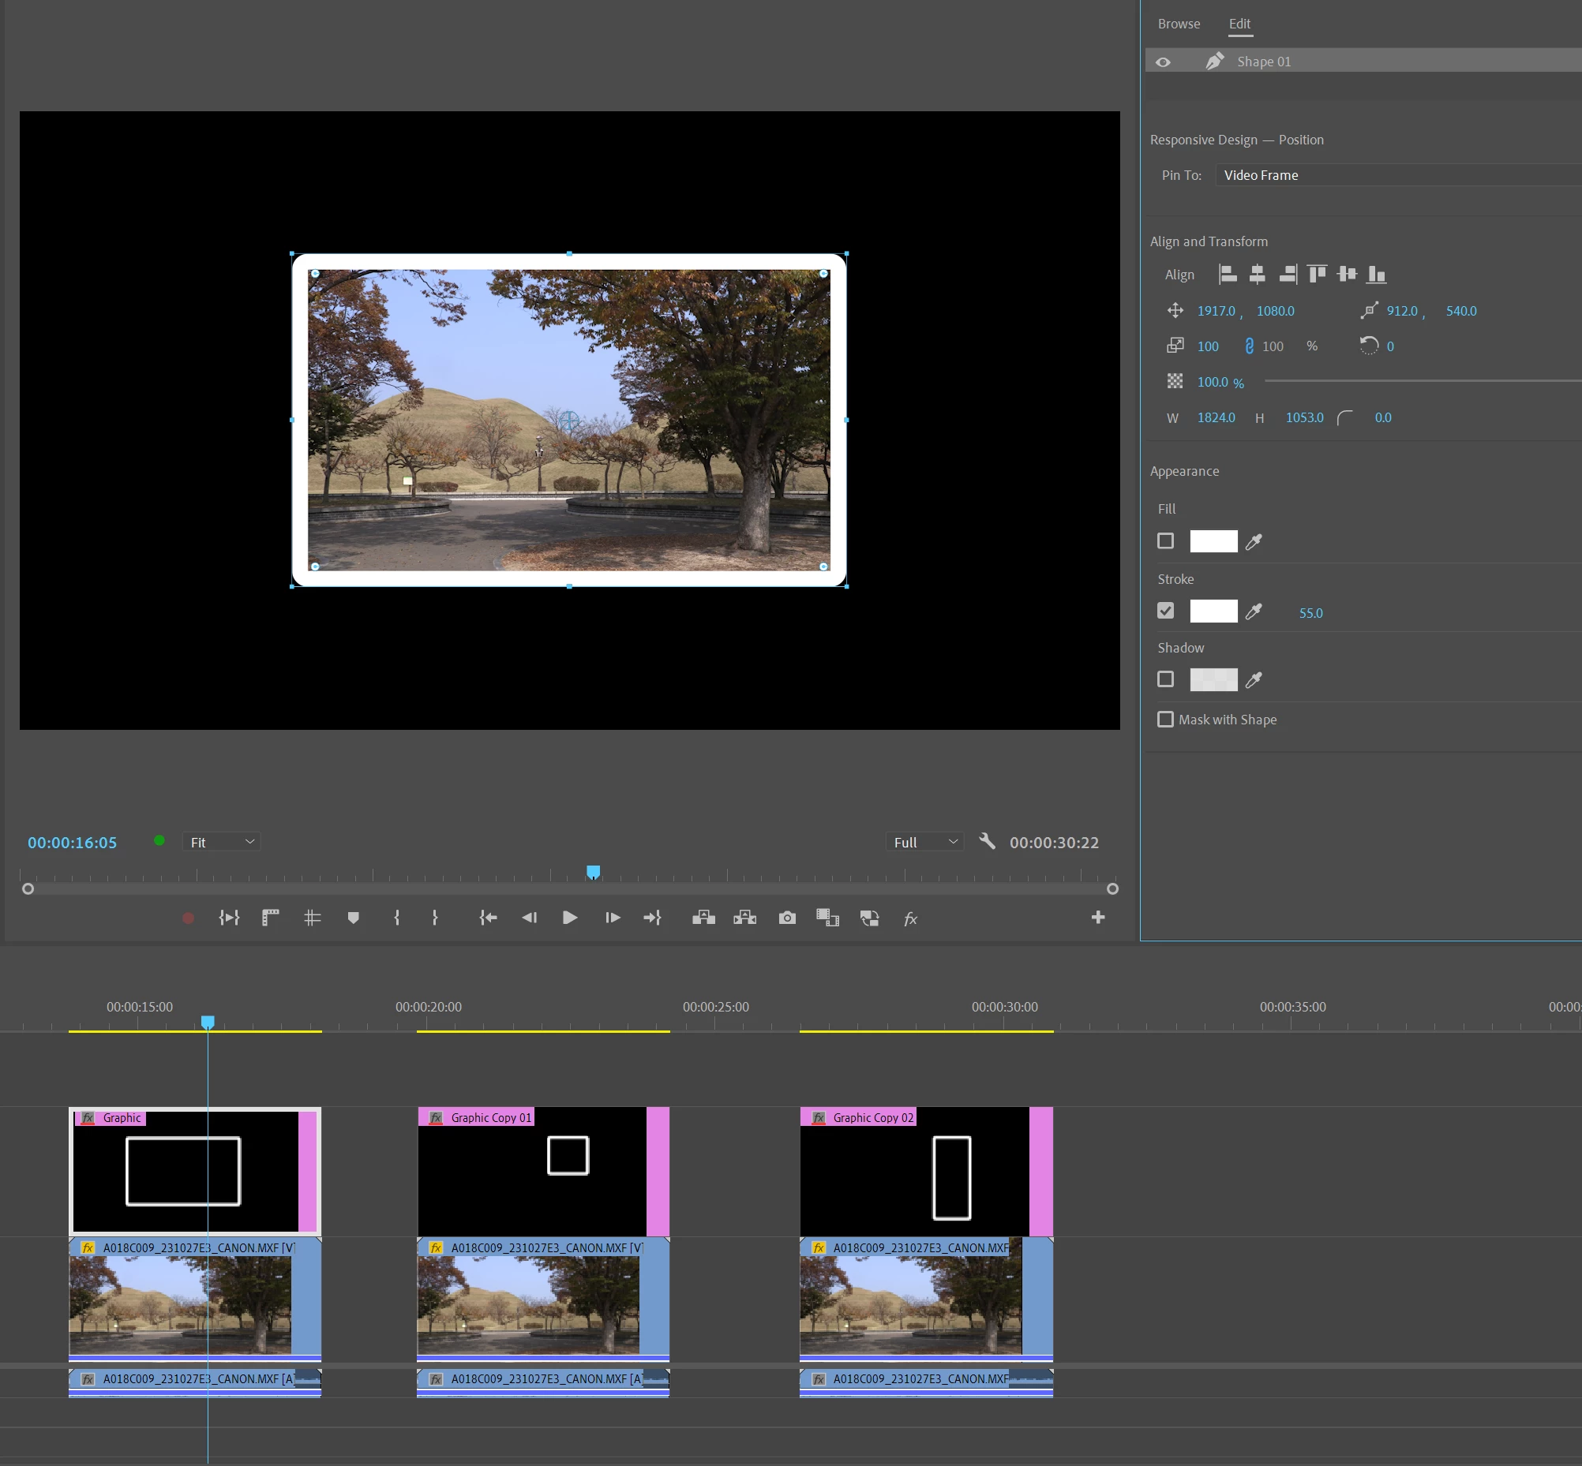Check Mask with Shape option

tap(1165, 720)
